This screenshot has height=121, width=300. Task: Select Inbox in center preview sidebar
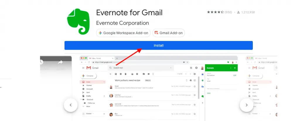coord(93,82)
